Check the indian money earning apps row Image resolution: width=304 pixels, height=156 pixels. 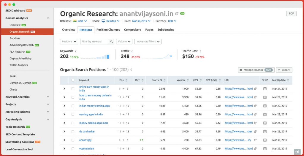click(x=73, y=106)
